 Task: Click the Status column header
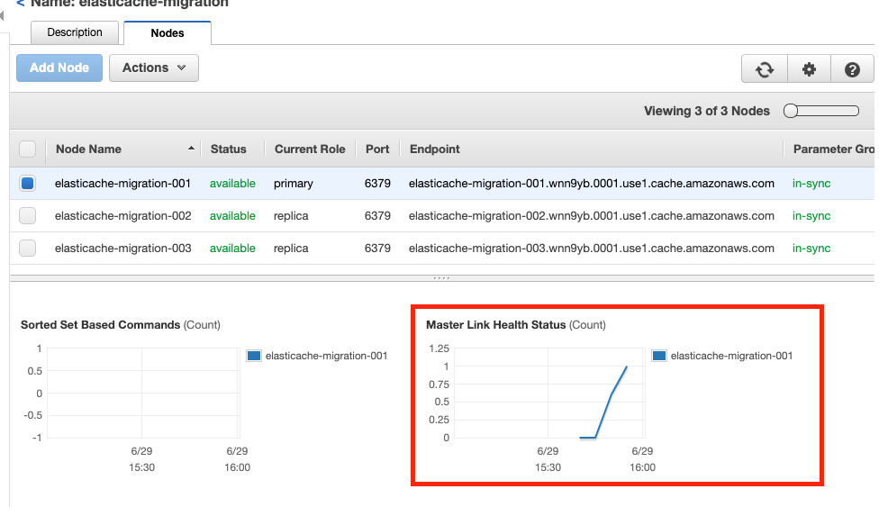pos(228,149)
